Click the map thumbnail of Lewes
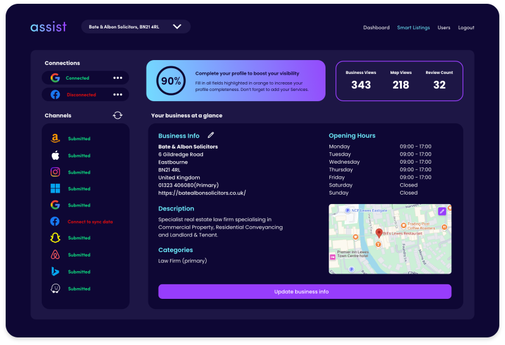 click(x=390, y=239)
